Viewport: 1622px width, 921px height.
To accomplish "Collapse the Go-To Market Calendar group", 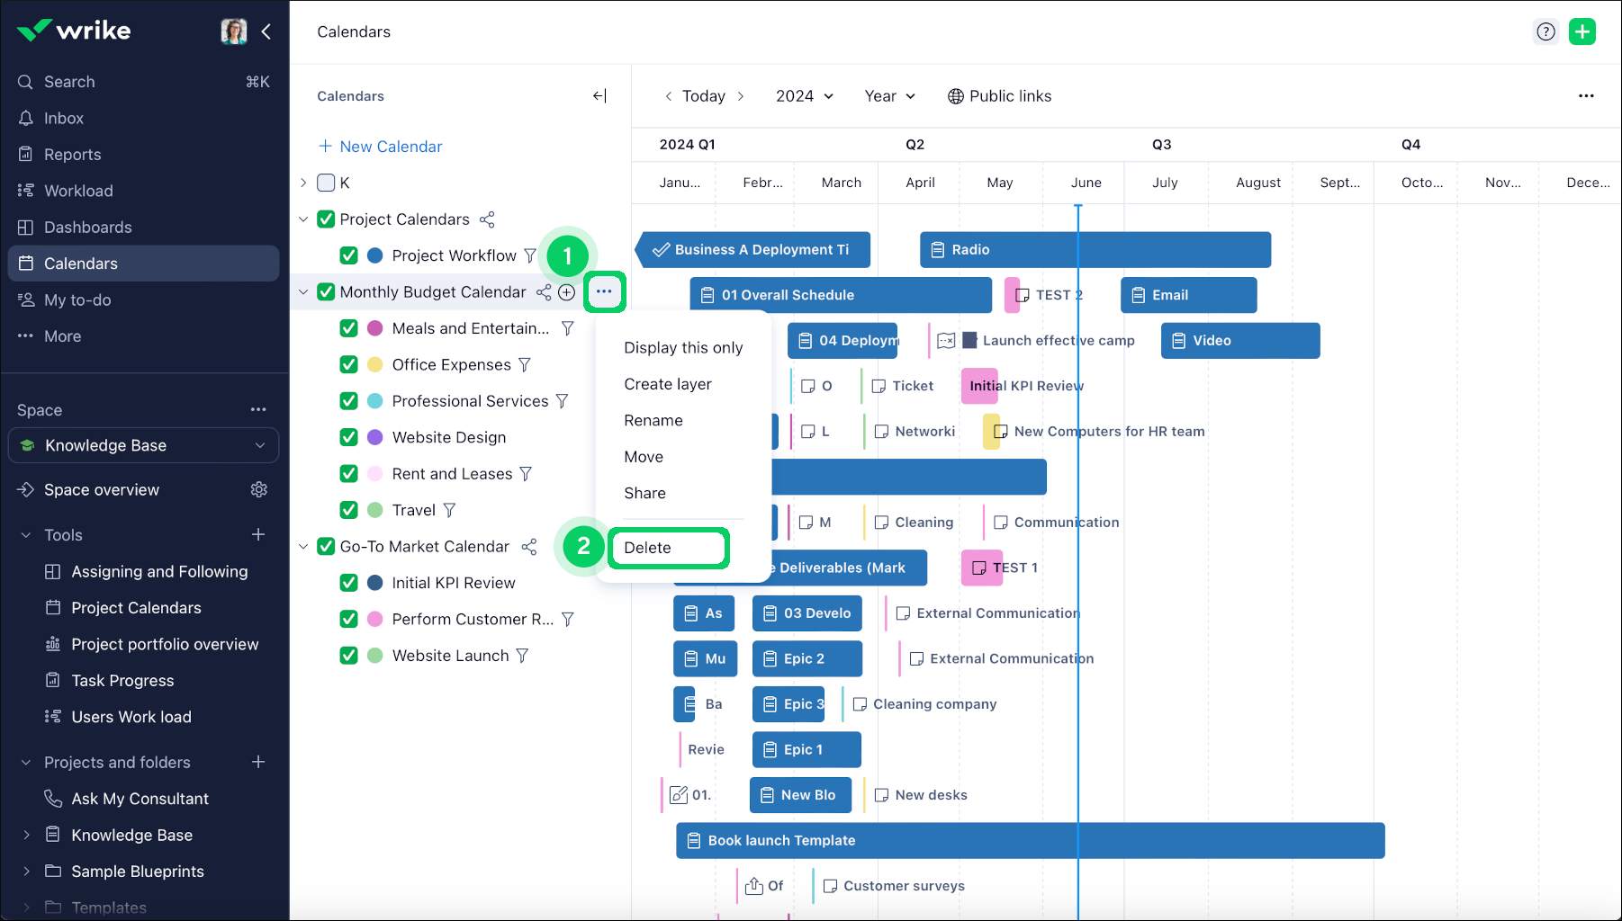I will point(303,547).
